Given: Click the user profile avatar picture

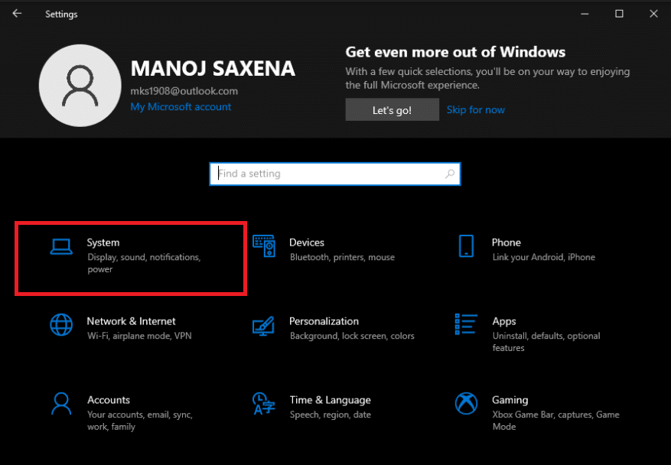Looking at the screenshot, I should pyautogui.click(x=80, y=84).
